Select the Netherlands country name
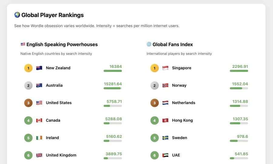Viewport: 273px width, 164px height. tap(184, 103)
